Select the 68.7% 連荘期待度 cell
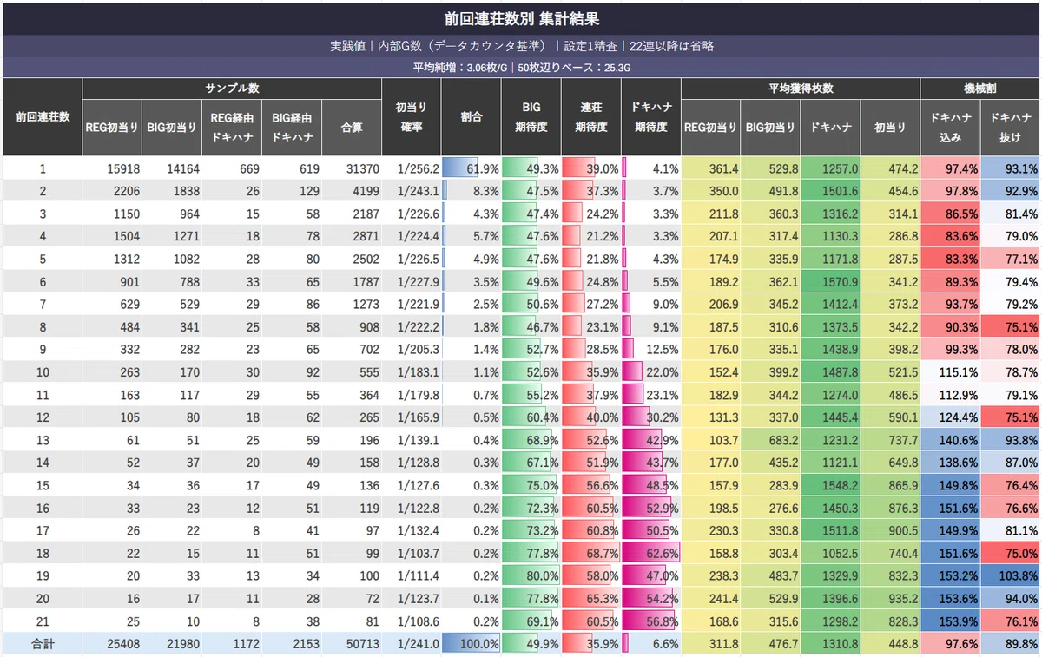Screen dimensions: 1042x657 click(x=591, y=554)
